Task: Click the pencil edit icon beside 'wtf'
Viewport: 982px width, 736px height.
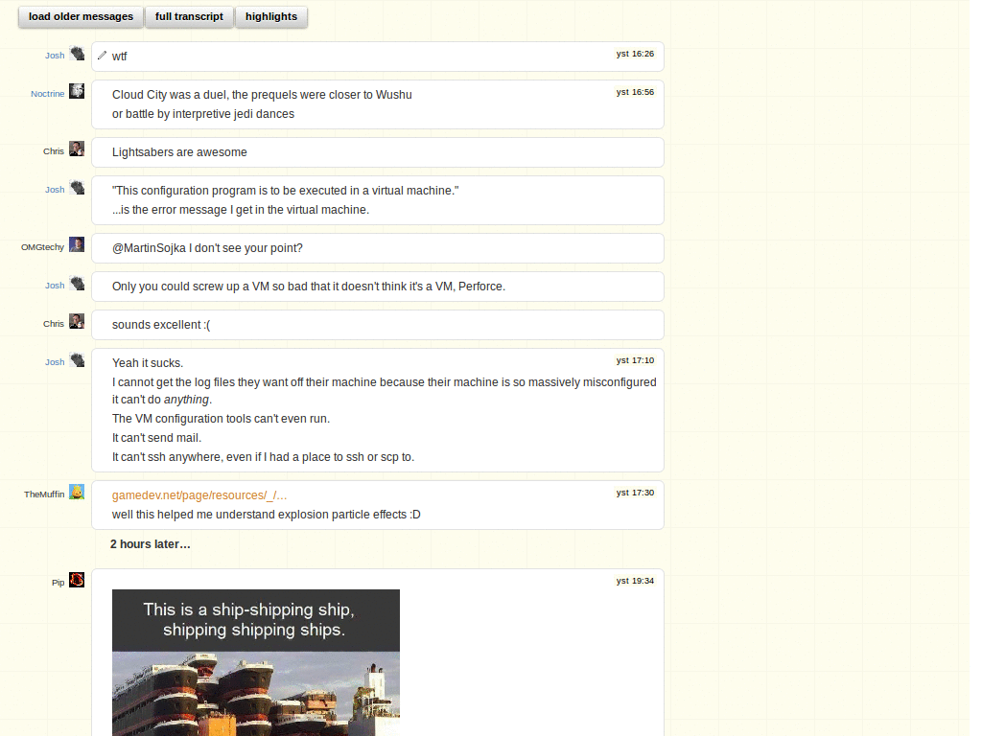Action: click(x=102, y=56)
